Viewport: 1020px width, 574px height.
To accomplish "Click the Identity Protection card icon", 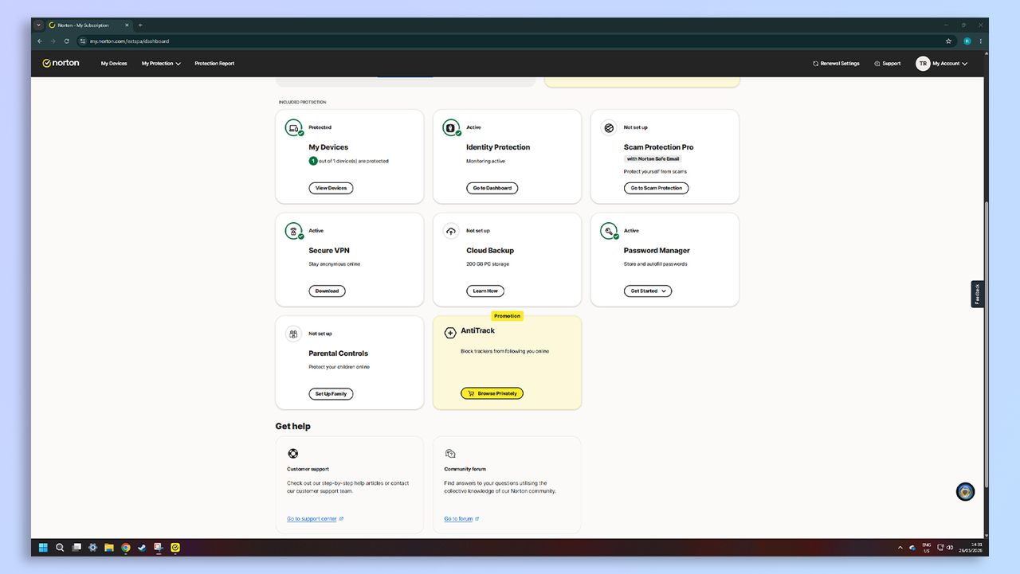I will tap(451, 127).
